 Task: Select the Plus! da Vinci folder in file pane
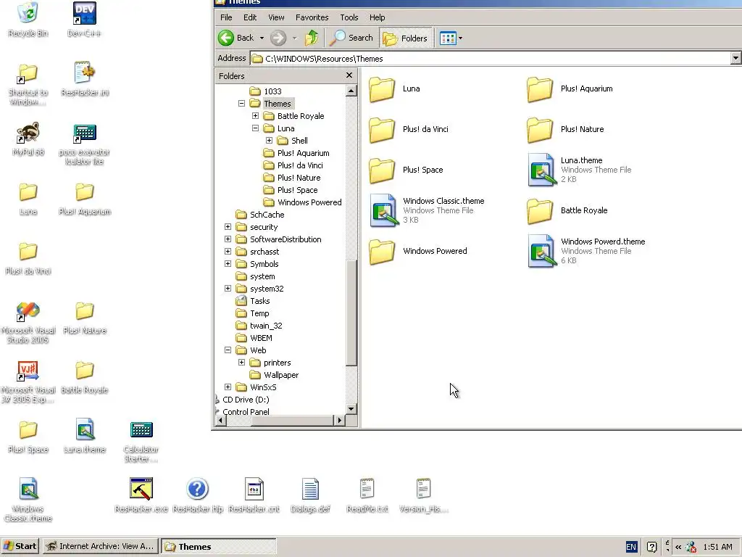(x=409, y=129)
